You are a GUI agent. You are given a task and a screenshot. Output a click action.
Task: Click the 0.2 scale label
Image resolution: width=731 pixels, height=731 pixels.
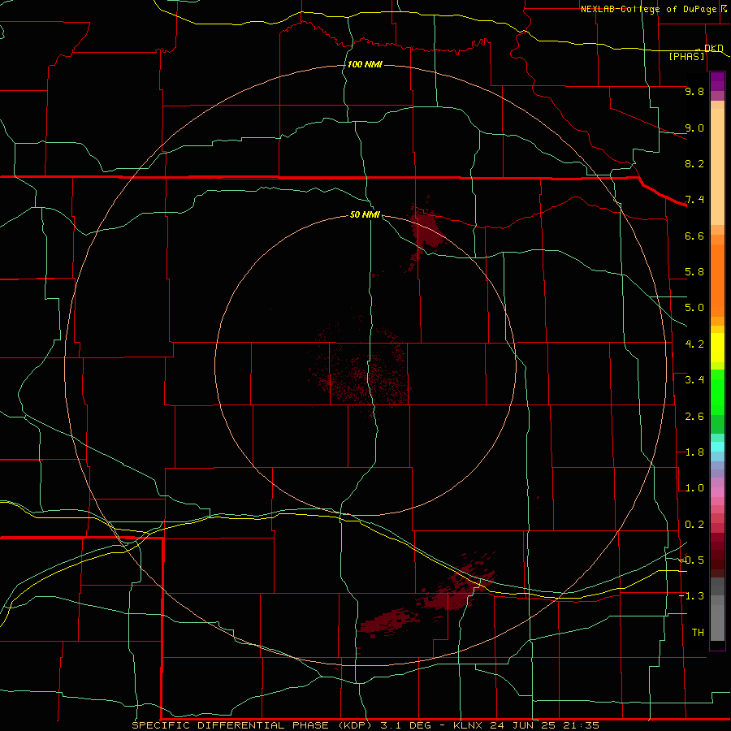click(x=694, y=525)
